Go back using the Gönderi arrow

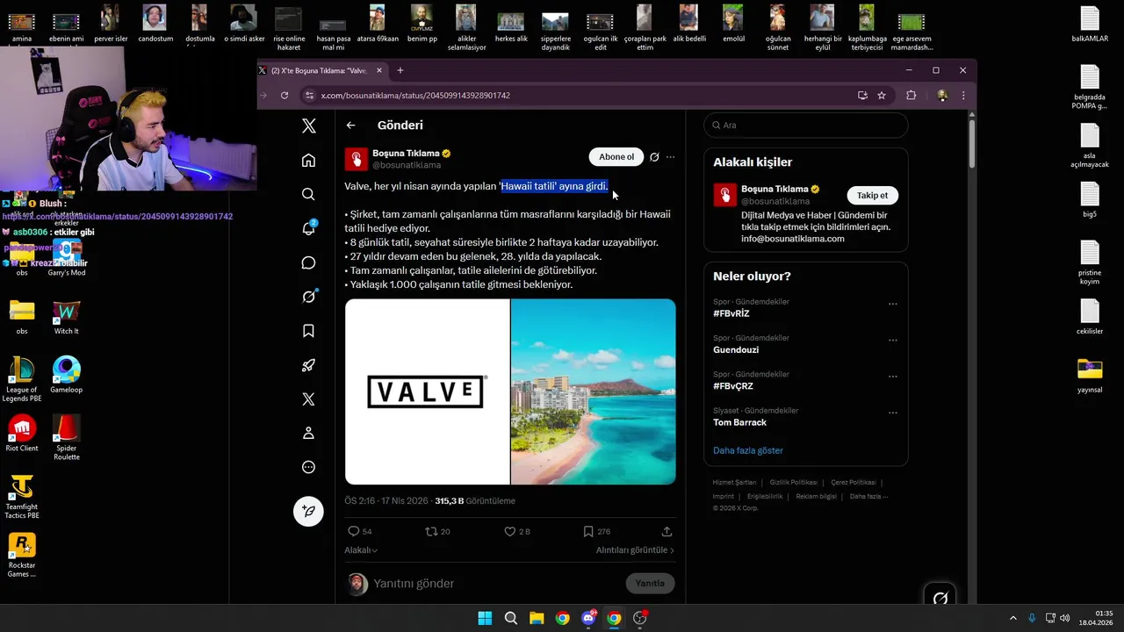(350, 126)
